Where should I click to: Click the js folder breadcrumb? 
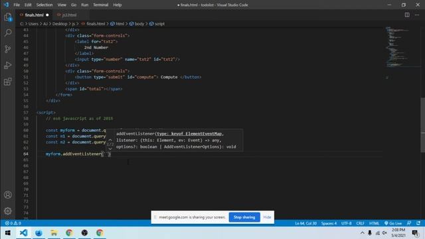coord(73,24)
